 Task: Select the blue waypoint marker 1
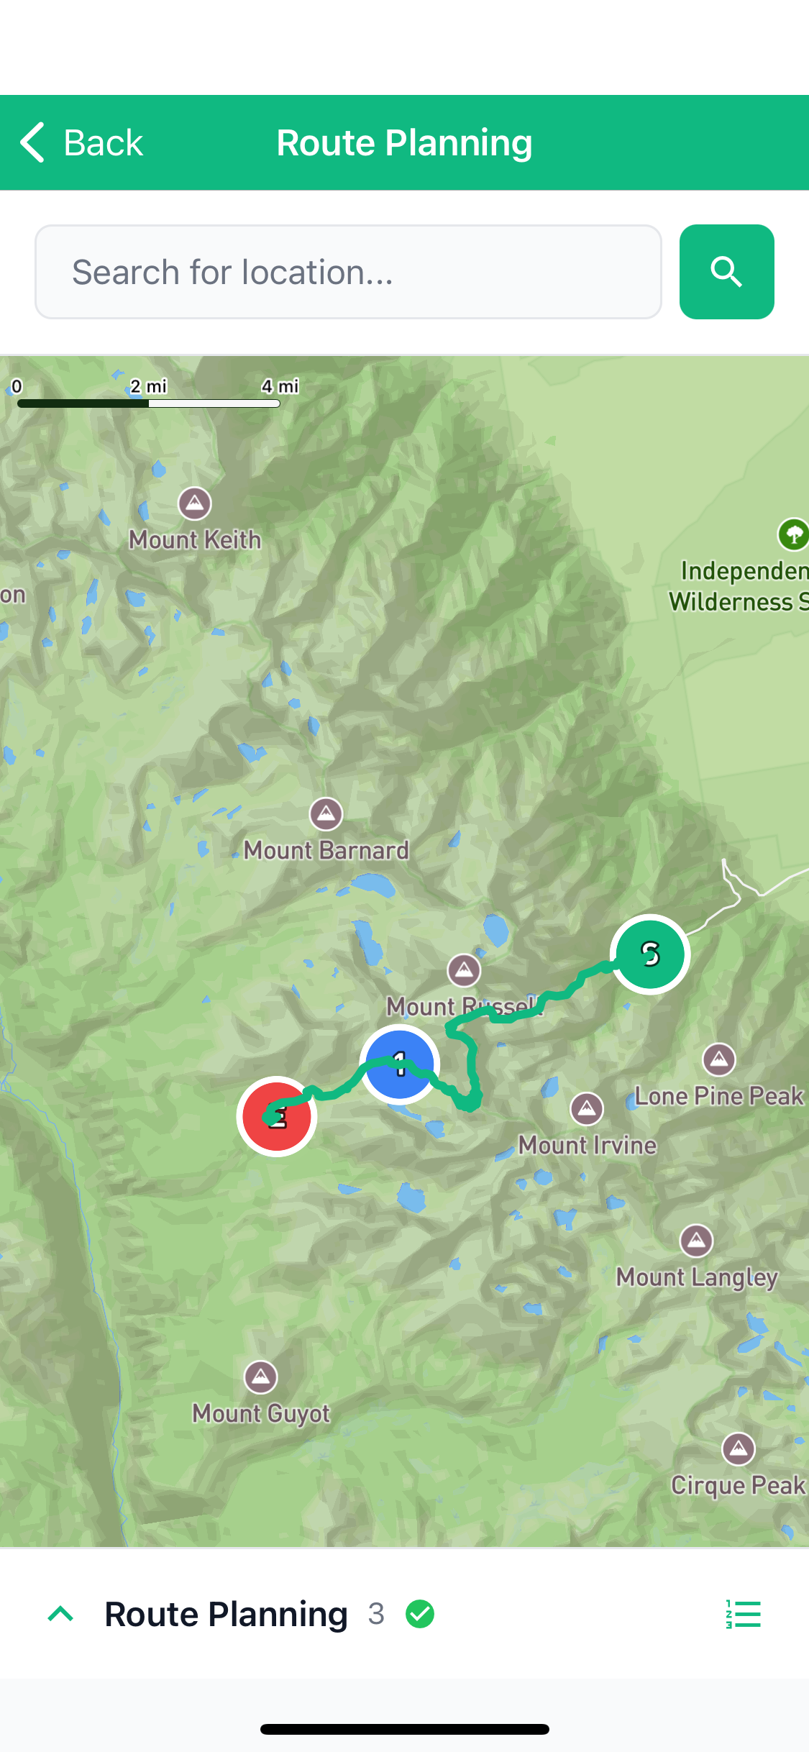400,1064
